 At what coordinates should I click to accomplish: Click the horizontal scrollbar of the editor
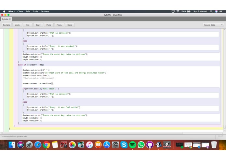click(92, 133)
